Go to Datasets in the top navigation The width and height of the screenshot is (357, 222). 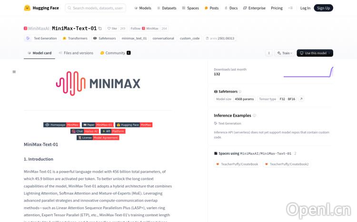pos(167,8)
